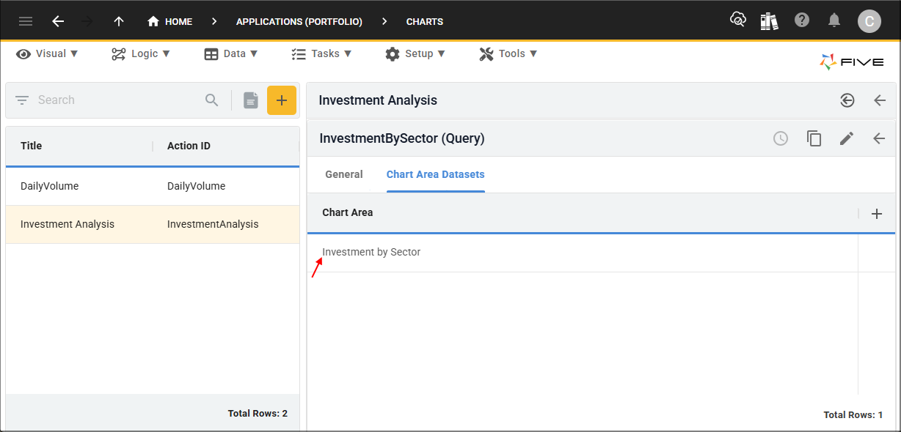Edit InvestmentBySector with pencil icon
This screenshot has height=432, width=901.
pyautogui.click(x=847, y=138)
